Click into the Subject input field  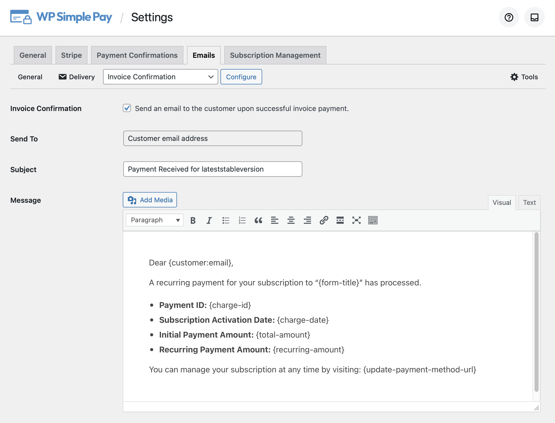click(213, 169)
